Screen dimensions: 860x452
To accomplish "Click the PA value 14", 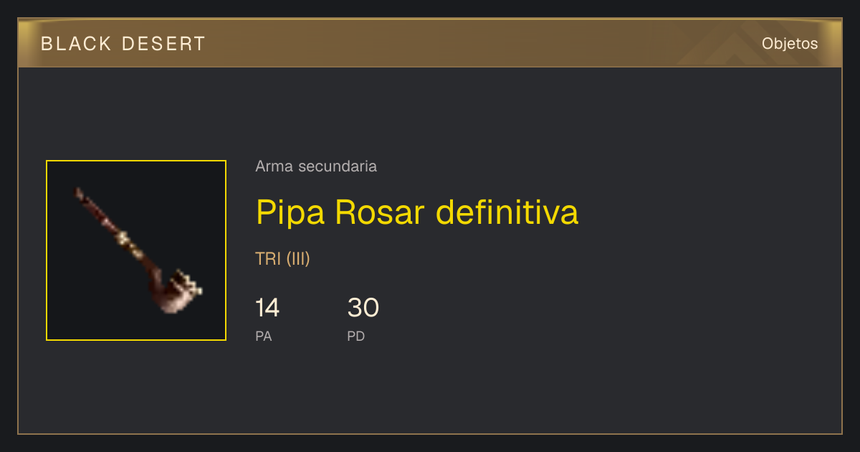I will [267, 308].
